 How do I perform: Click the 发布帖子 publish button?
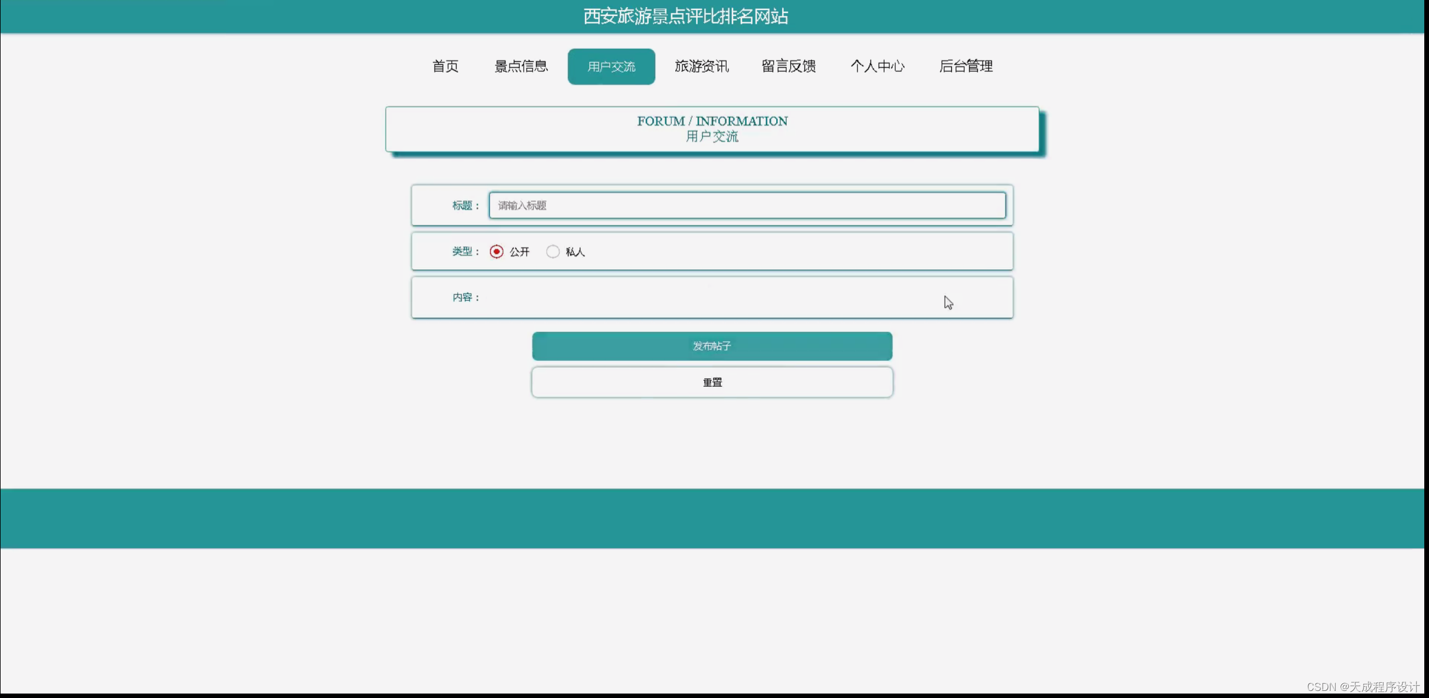pyautogui.click(x=712, y=346)
